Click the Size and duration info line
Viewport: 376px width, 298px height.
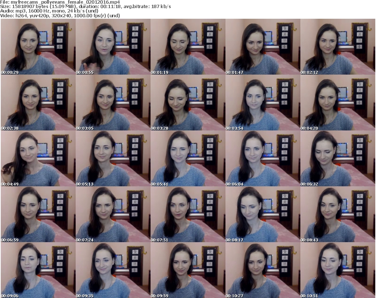(x=85, y=7)
